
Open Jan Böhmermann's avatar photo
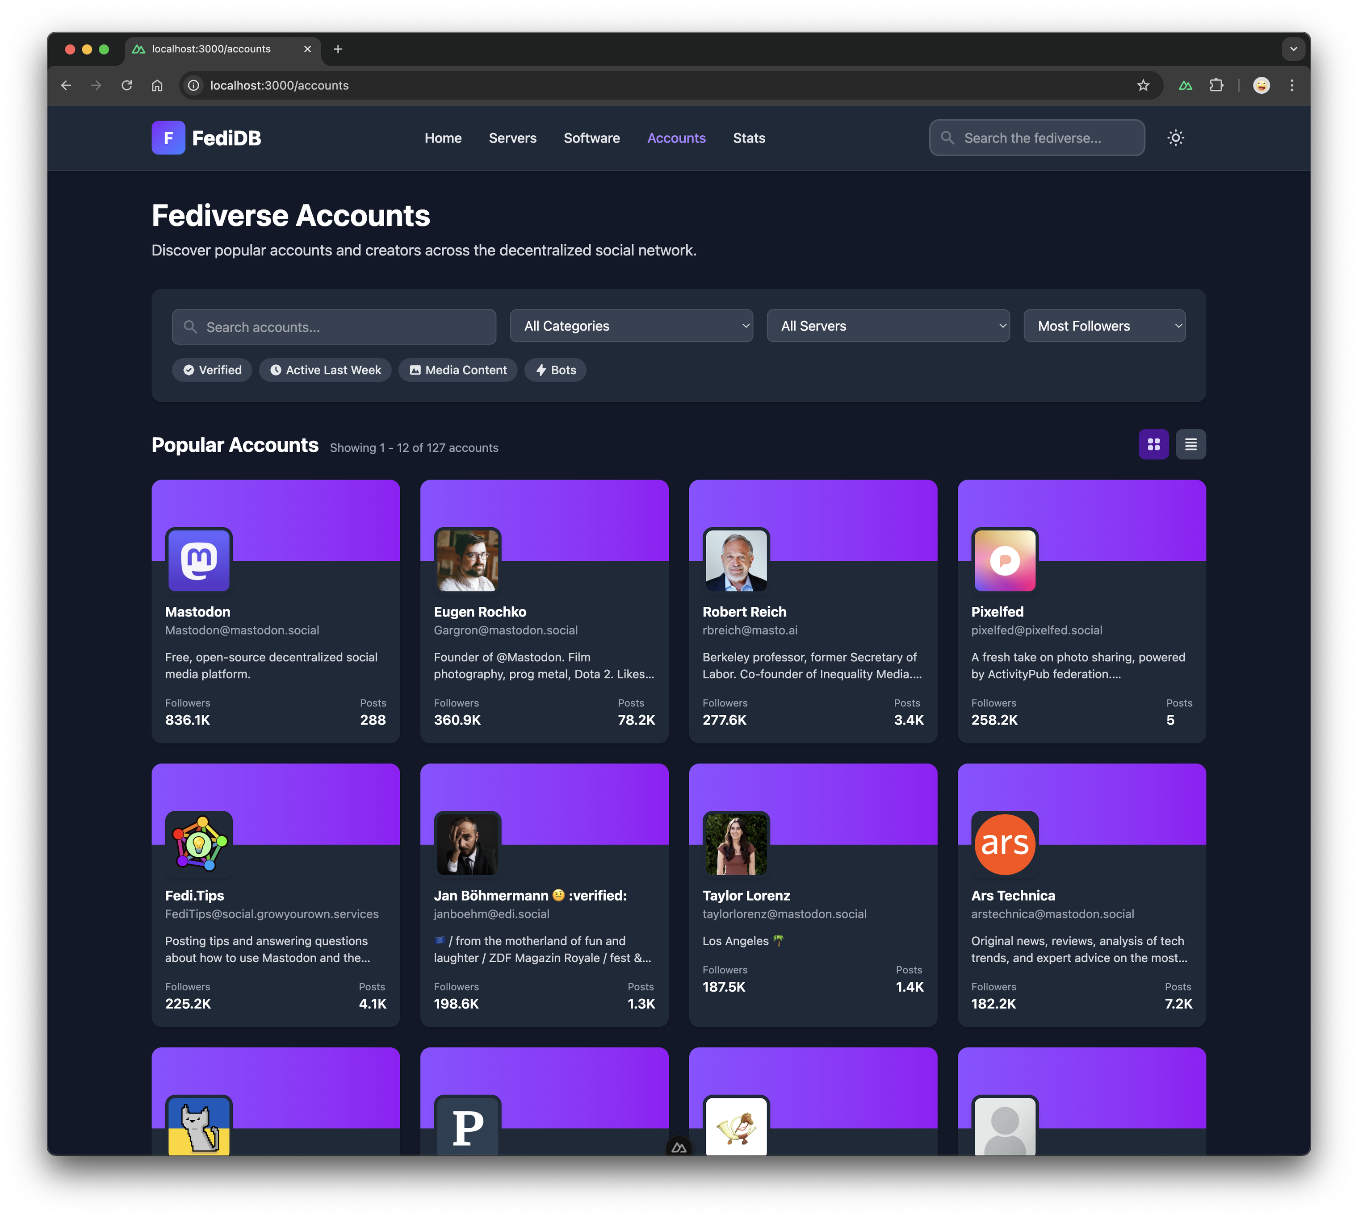467,844
